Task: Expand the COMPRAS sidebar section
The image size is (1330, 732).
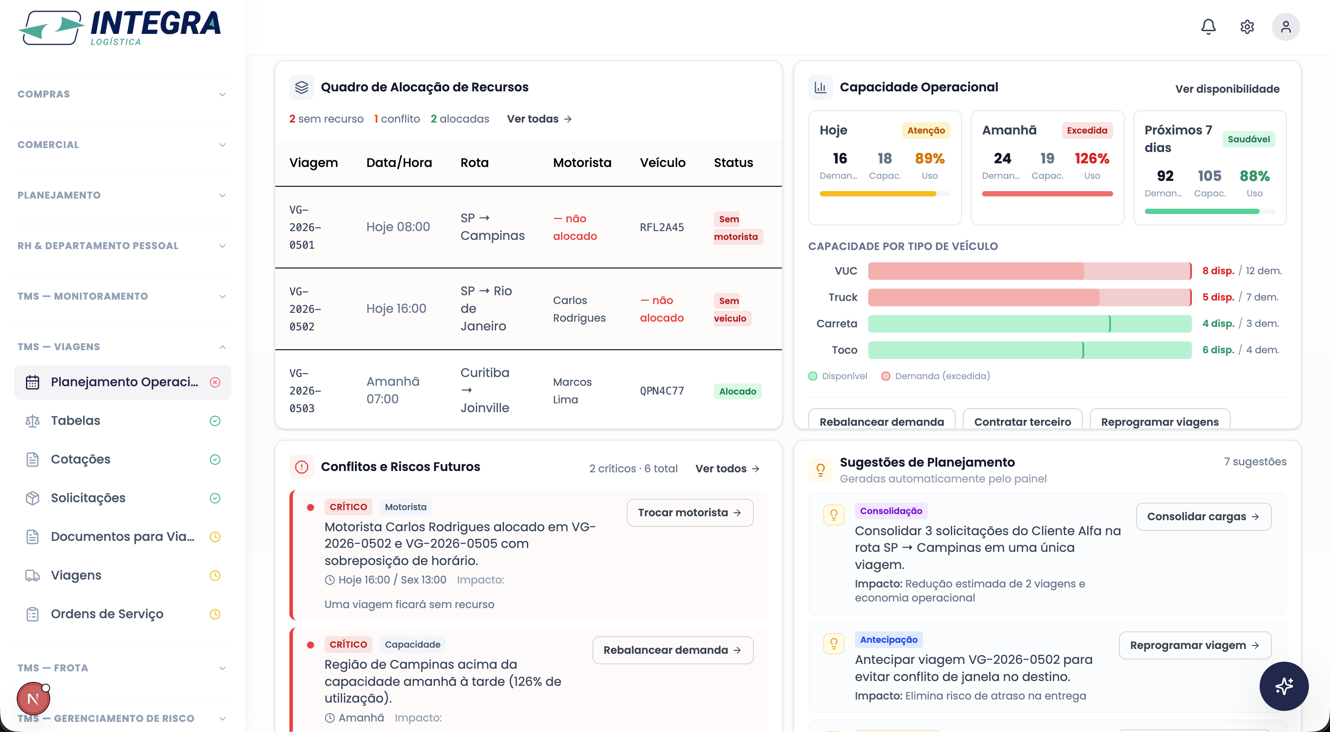Action: tap(122, 94)
